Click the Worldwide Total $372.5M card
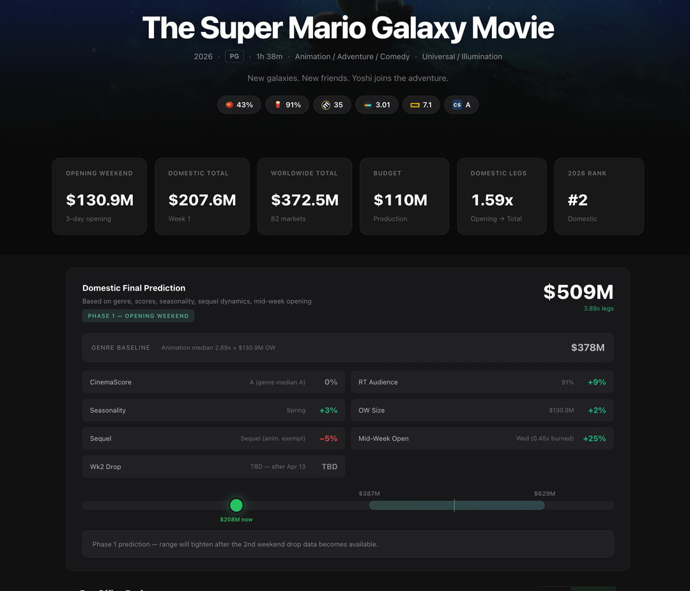This screenshot has height=591, width=690. 305,196
